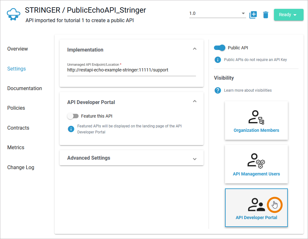Enable the Feature this API toggle
The width and height of the screenshot is (308, 239).
[x=73, y=116]
